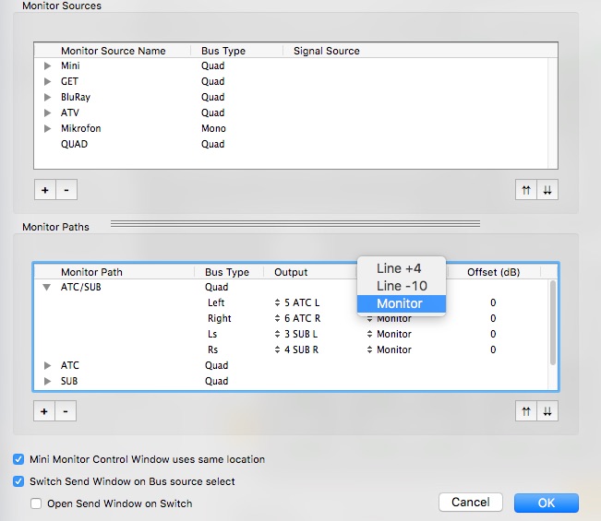Expand the Mikrofon monitor source
The height and width of the screenshot is (521, 601).
click(47, 128)
